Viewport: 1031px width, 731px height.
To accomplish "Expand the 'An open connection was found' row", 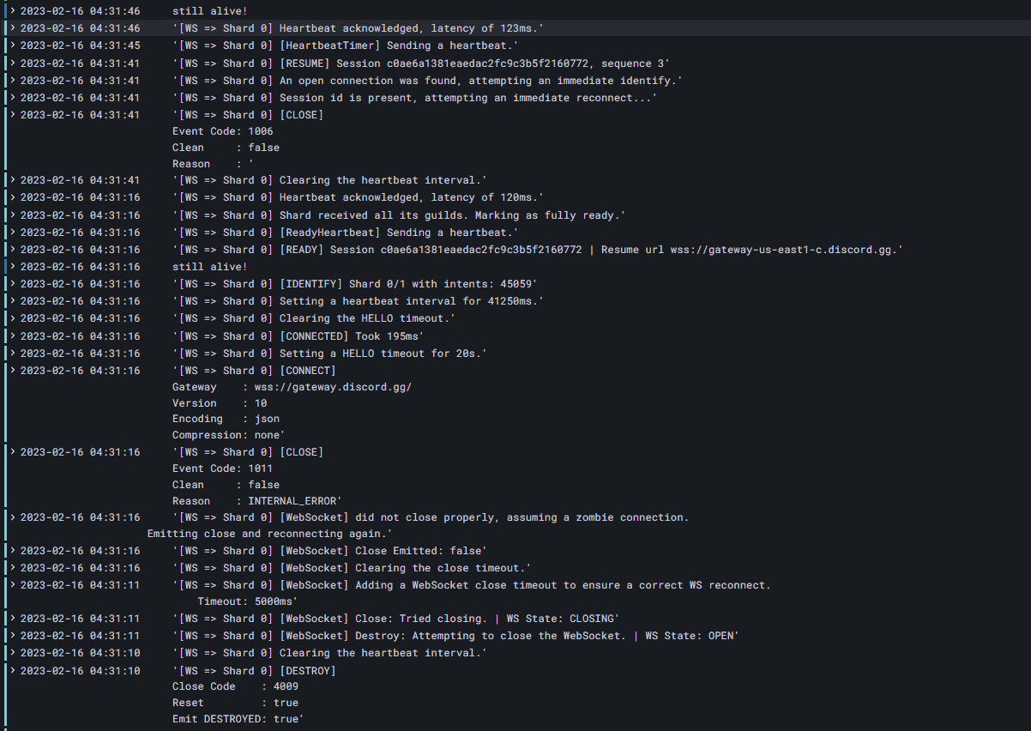I will pos(13,81).
